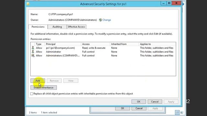
Task: Click owner text Administrators (COMPANYD\Administrators)
Action: 72,20
